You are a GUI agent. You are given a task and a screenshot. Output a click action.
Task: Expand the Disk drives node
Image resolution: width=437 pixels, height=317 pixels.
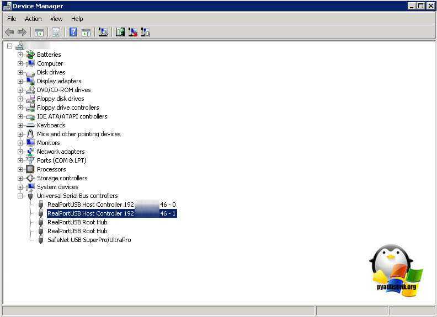[x=20, y=72]
